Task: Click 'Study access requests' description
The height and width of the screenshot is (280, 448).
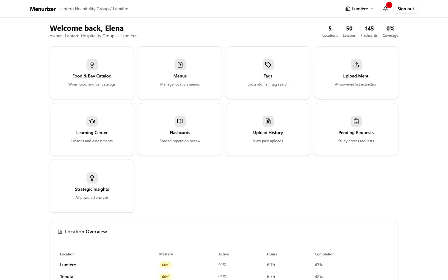Action: (356, 141)
